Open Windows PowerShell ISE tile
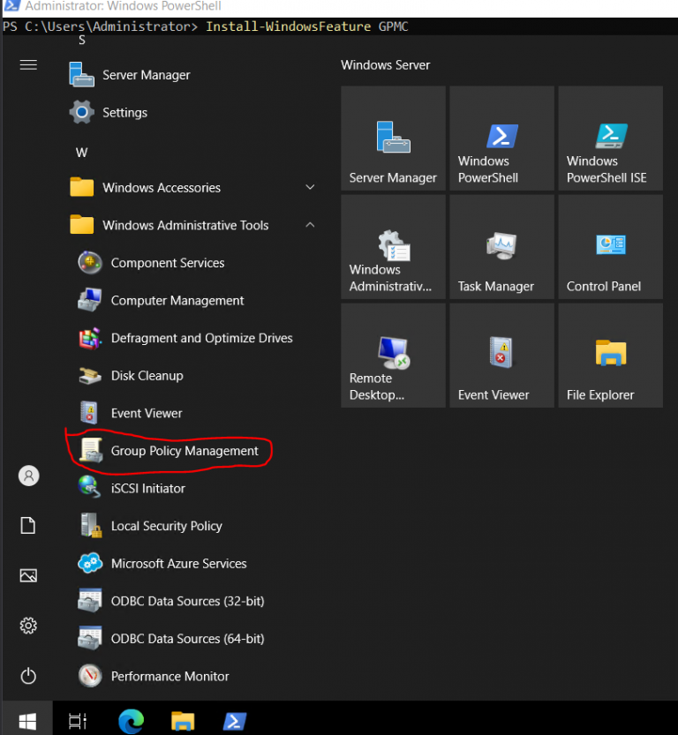 tap(610, 139)
